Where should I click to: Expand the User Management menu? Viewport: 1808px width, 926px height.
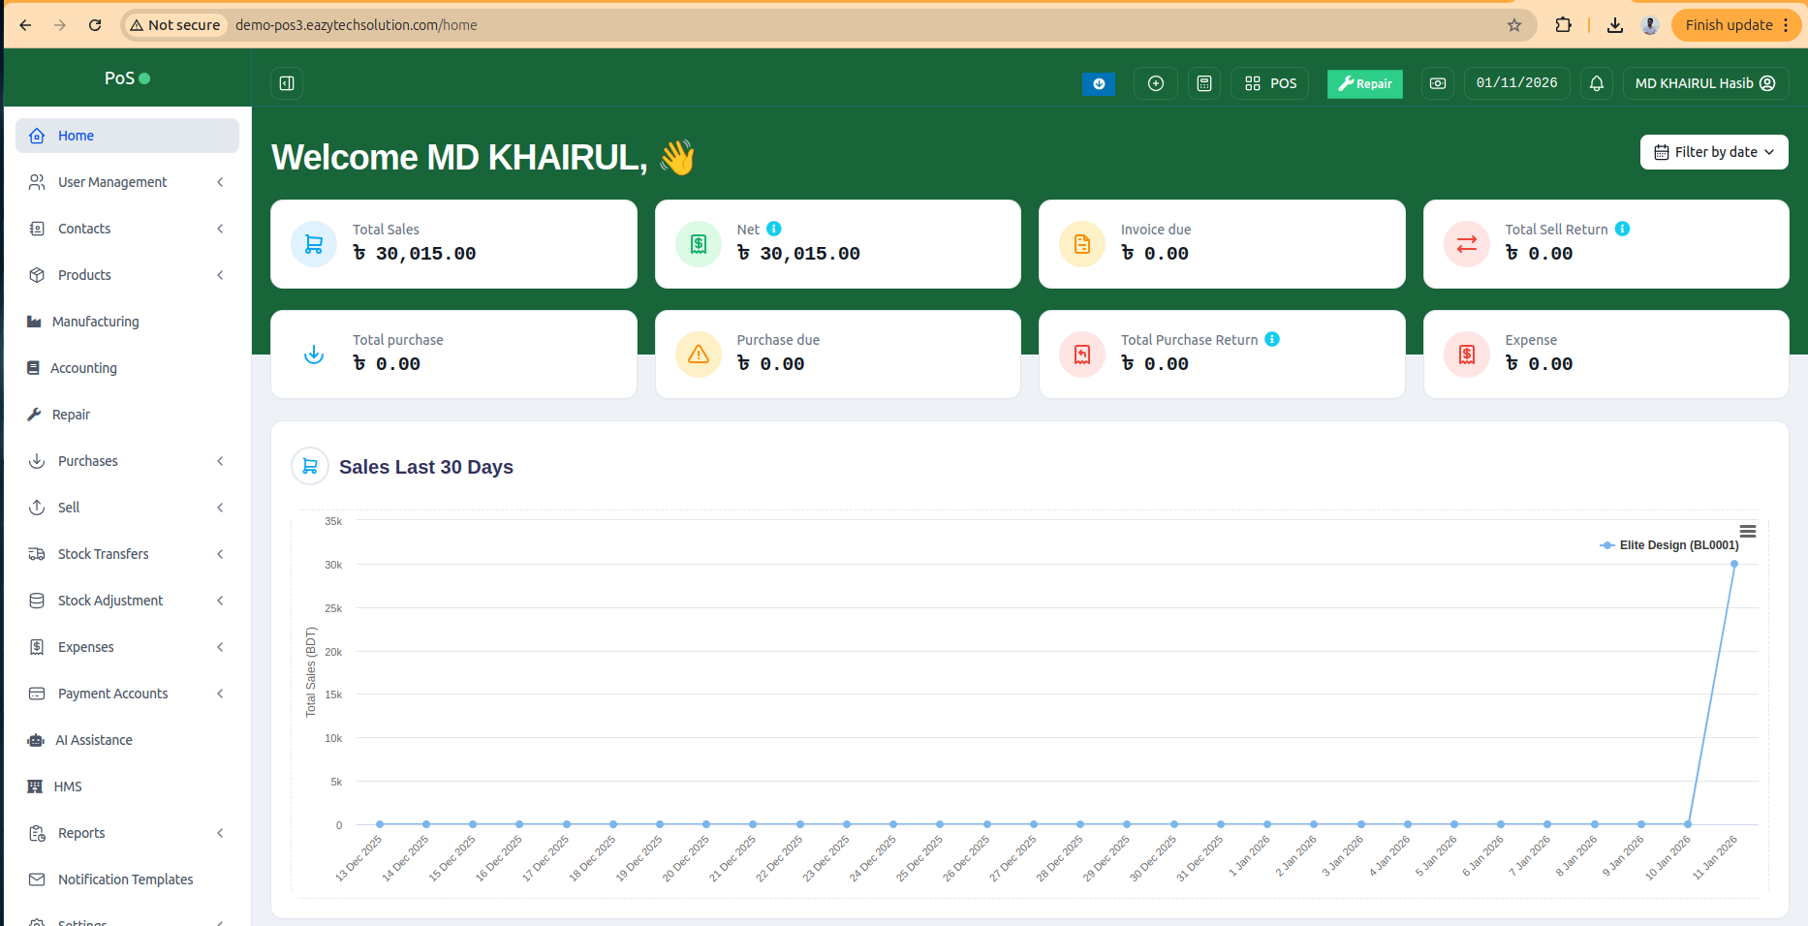[127, 182]
